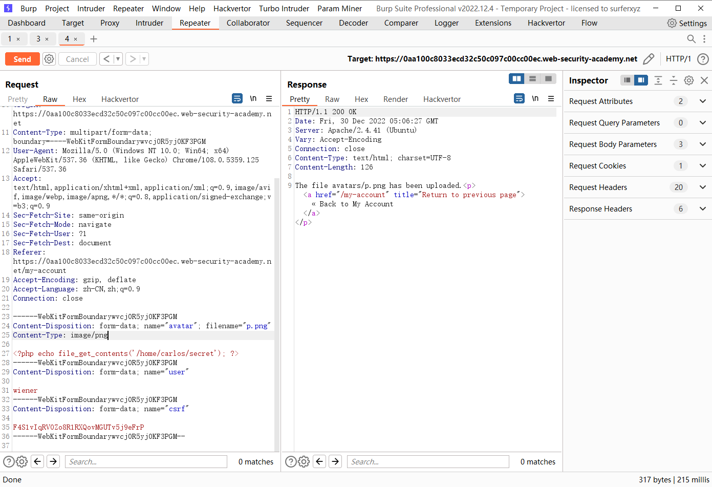Viewport: 712px width, 487px height.
Task: Toggle request non-printable characters \n
Action: [253, 98]
